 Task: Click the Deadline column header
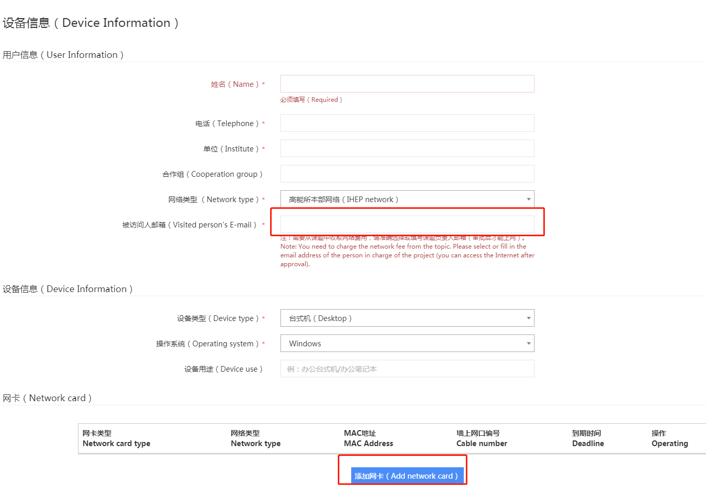(588, 438)
